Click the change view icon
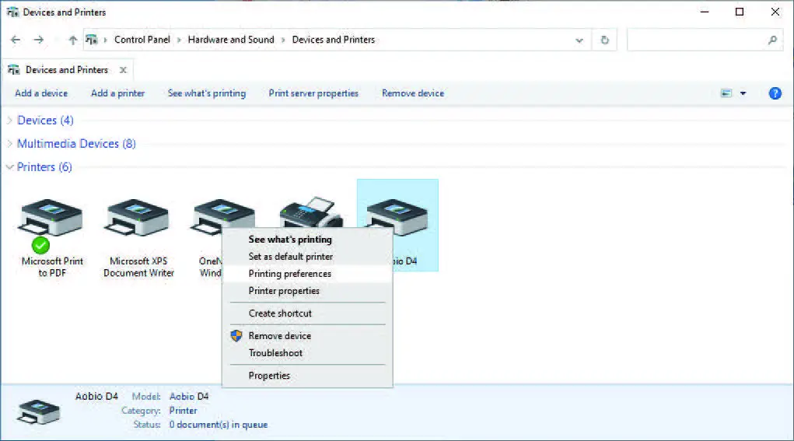Screen dimensions: 794x441 pyautogui.click(x=726, y=93)
